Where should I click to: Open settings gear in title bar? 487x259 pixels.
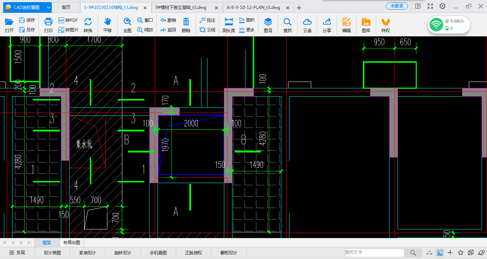pyautogui.click(x=442, y=6)
